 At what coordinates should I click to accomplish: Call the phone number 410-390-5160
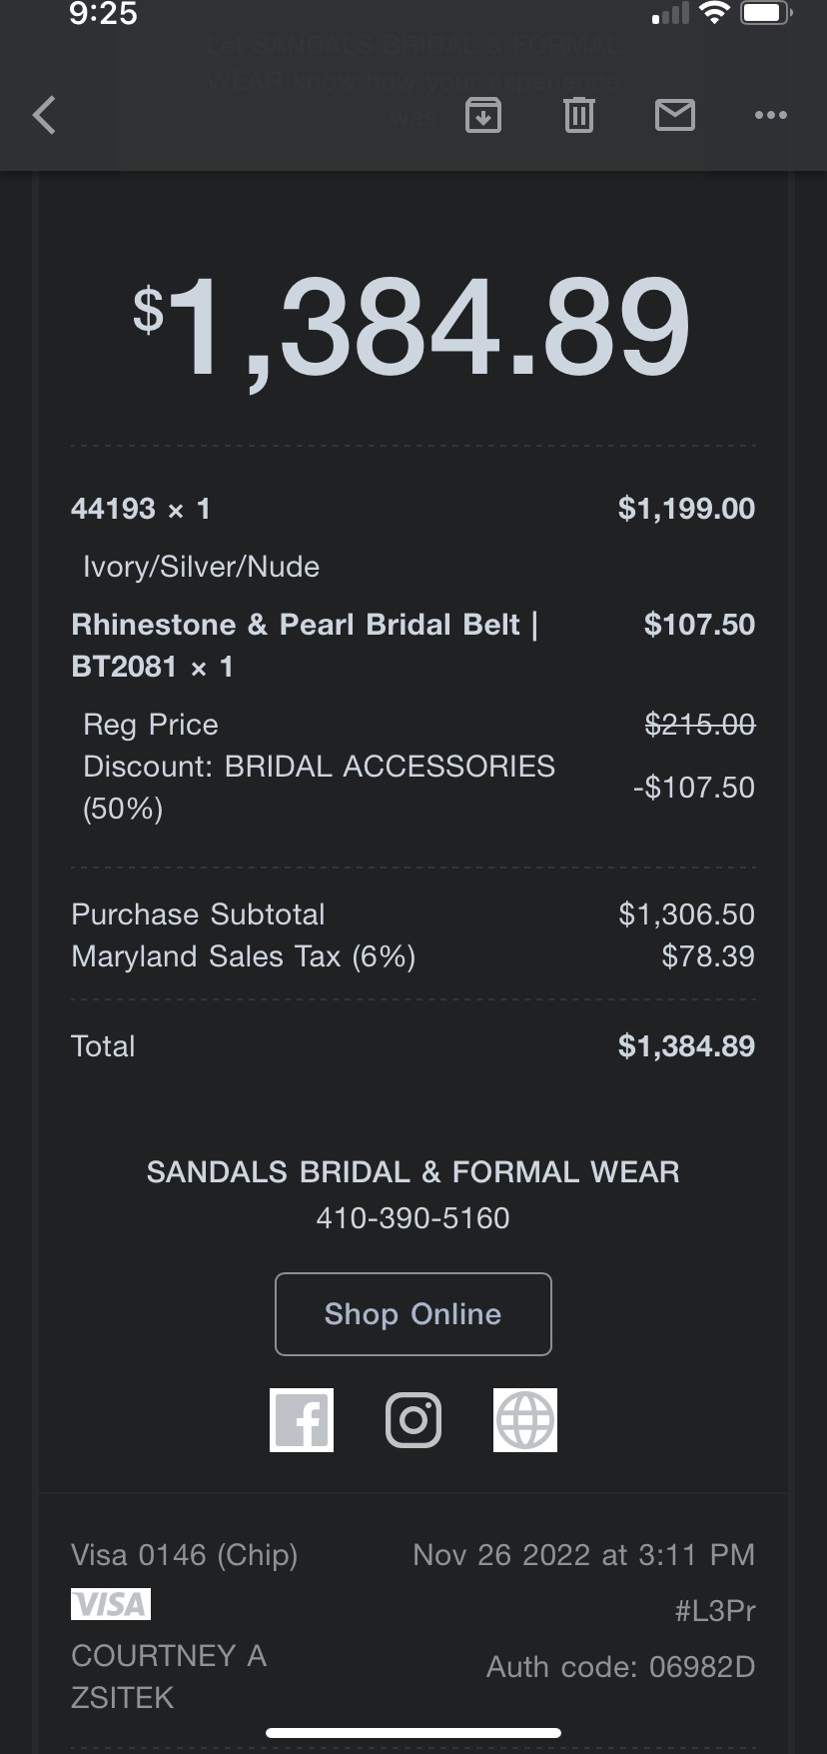pyautogui.click(x=413, y=1217)
